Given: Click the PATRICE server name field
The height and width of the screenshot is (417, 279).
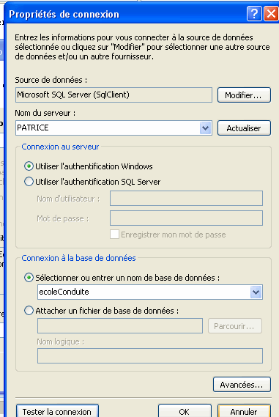Looking at the screenshot, I should tap(108, 128).
